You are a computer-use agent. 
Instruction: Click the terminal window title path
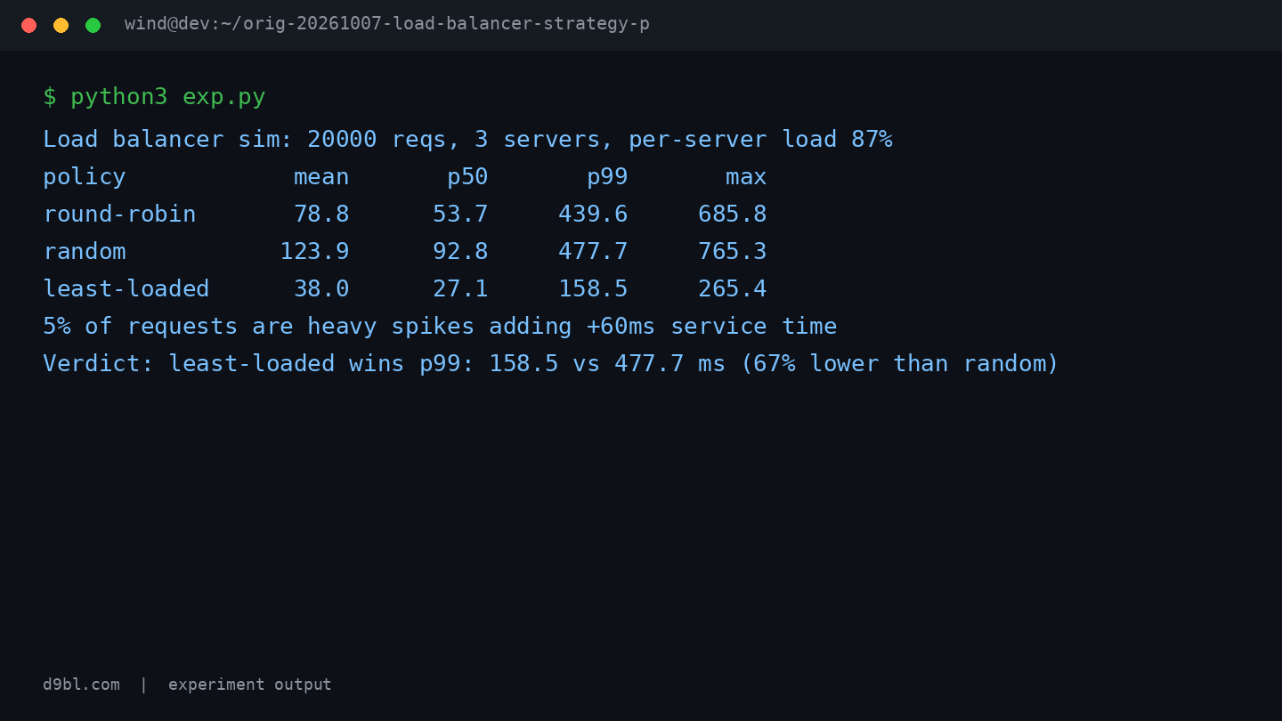(387, 24)
